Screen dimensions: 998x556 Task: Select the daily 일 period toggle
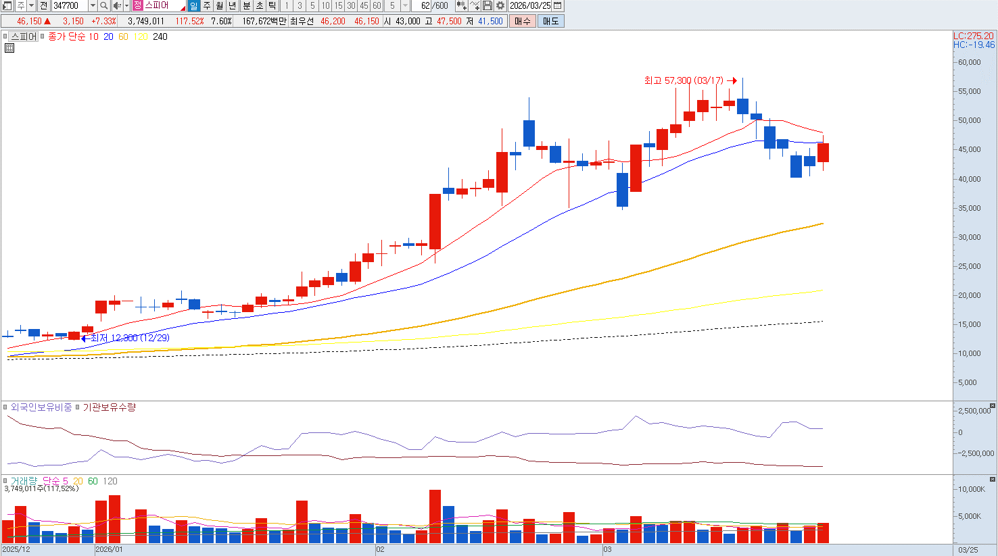coord(193,5)
